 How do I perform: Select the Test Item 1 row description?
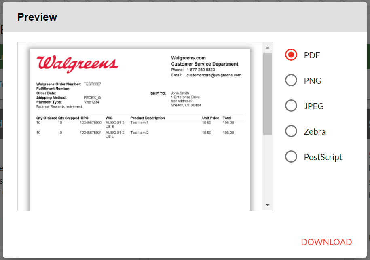pyautogui.click(x=140, y=123)
